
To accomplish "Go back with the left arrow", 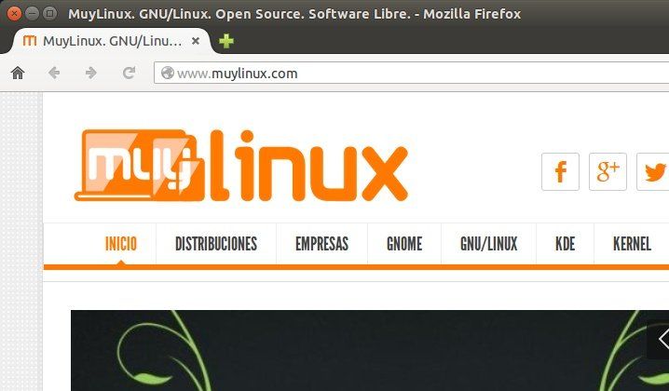I will pos(54,73).
